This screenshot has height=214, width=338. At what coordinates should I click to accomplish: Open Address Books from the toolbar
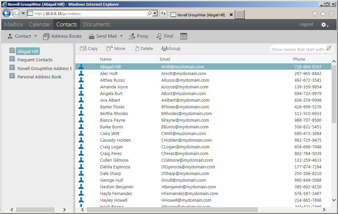[x=62, y=36]
